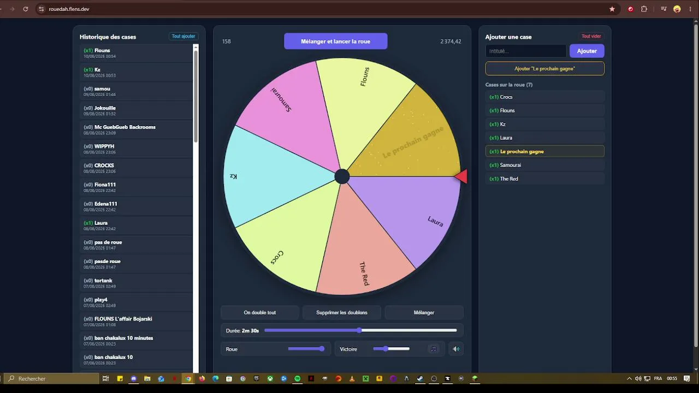The width and height of the screenshot is (699, 393).
Task: Reload the page
Action: 26,9
